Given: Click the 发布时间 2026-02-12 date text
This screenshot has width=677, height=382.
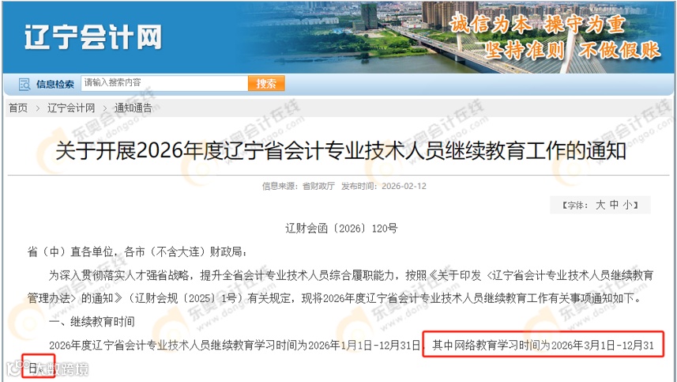Looking at the screenshot, I should [x=384, y=186].
